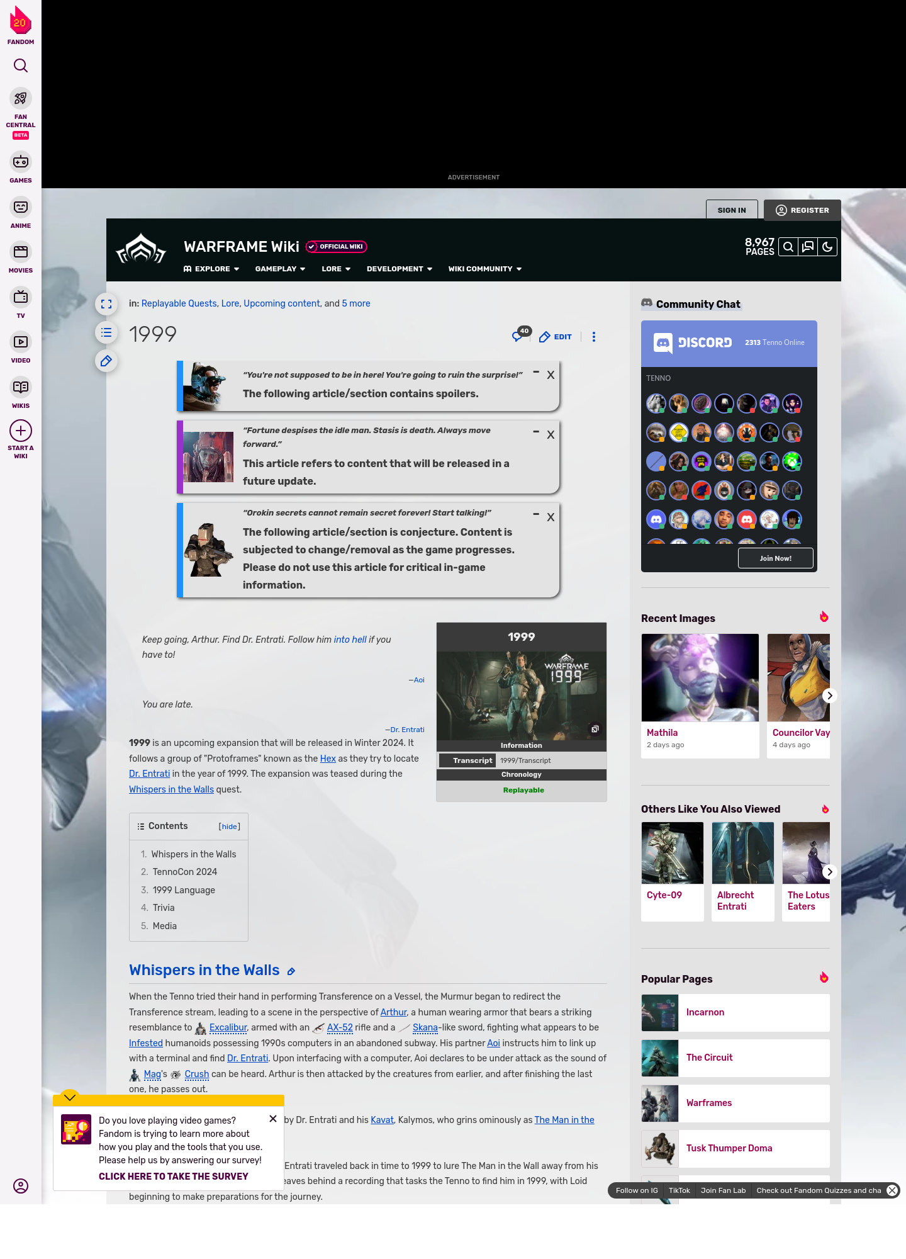Dismiss the bottom Fandom follow bar
The image size is (906, 1259).
pos(892,1190)
